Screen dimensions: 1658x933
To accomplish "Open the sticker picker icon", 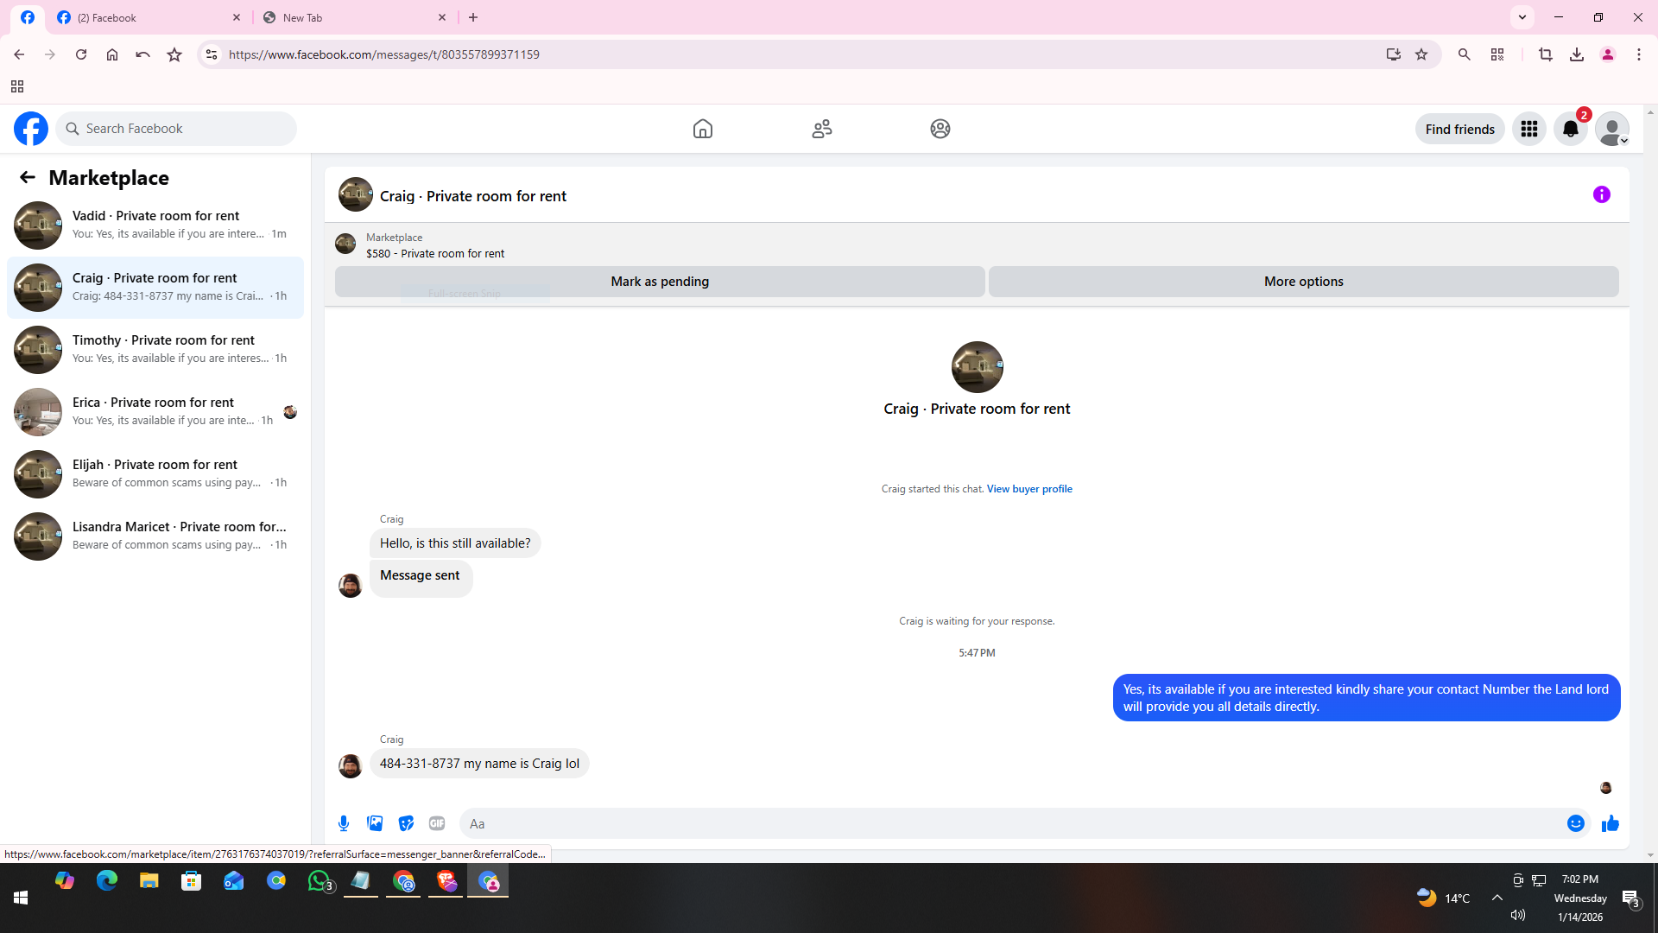I will pyautogui.click(x=406, y=823).
